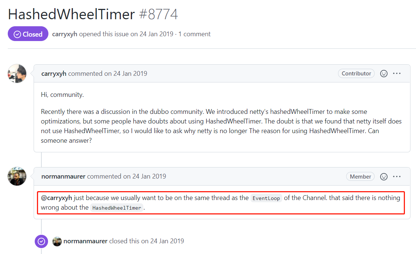Image resolution: width=416 pixels, height=254 pixels.
Task: Open carryxyh author link in first comment
Action: click(x=54, y=74)
